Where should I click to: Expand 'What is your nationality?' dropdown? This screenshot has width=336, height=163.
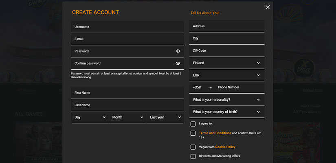(226, 100)
